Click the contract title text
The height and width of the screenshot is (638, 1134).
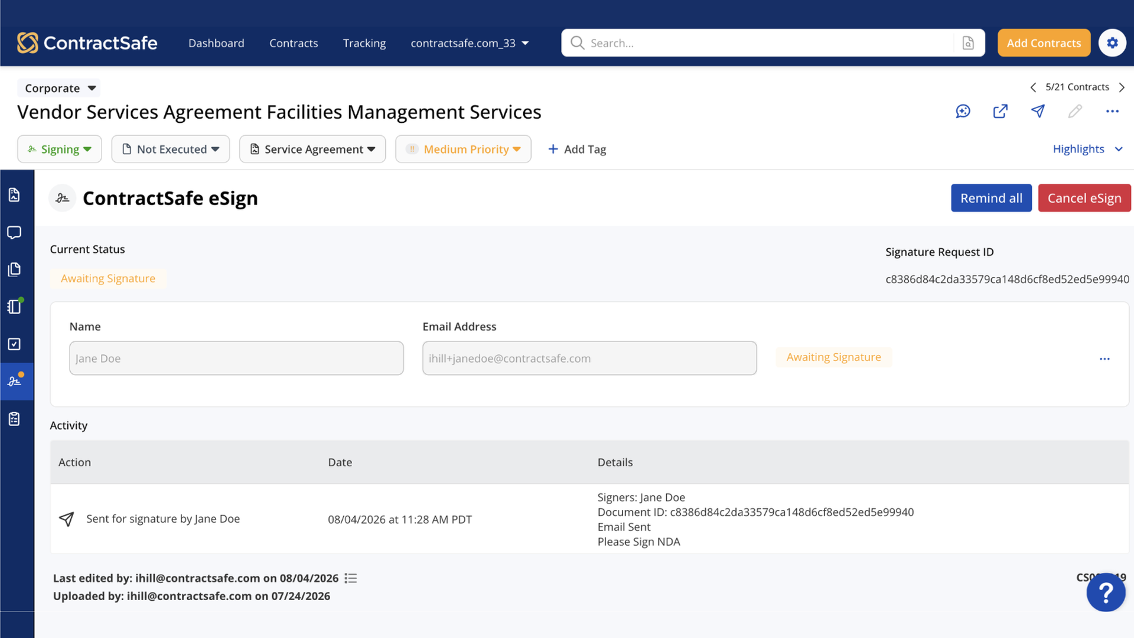pos(279,112)
